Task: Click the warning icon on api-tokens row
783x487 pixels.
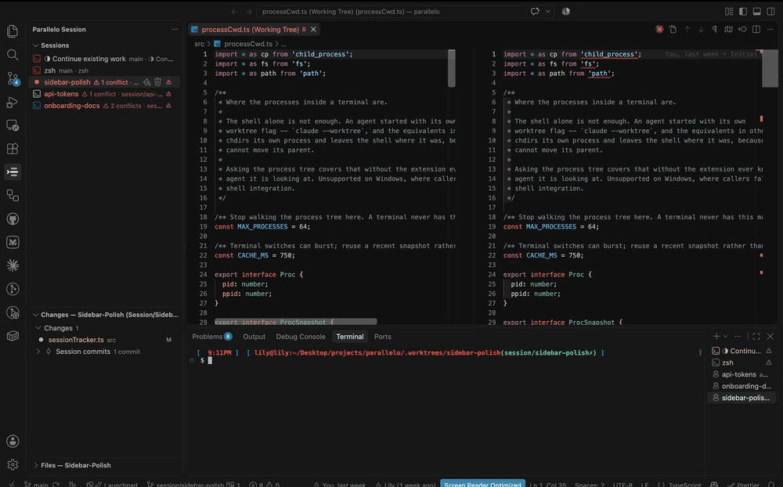Action: pos(169,94)
